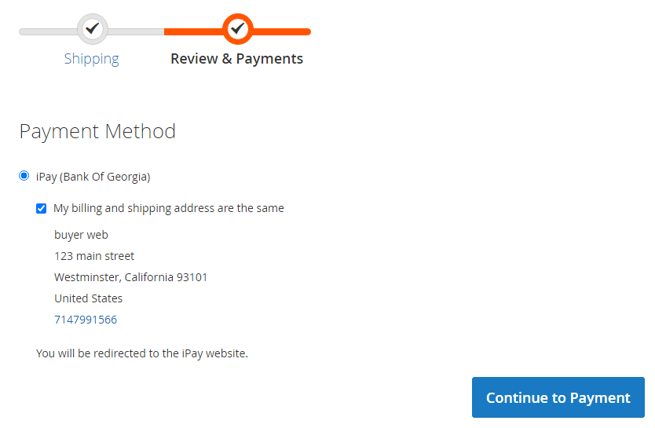Select the Review & Payments step label
This screenshot has height=428, width=655.
[x=236, y=59]
